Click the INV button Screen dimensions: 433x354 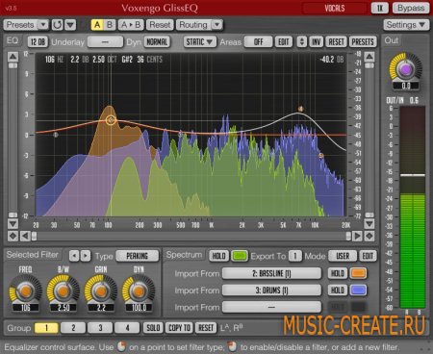point(316,41)
